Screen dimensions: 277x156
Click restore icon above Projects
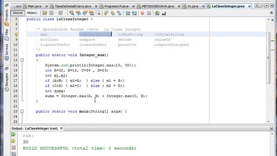pos(6,5)
